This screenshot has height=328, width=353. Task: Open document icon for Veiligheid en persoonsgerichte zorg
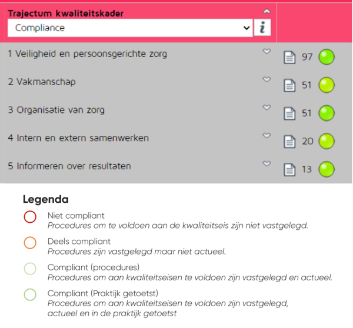coord(289,58)
